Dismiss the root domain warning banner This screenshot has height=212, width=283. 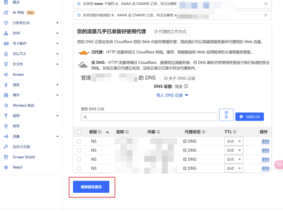266,15
